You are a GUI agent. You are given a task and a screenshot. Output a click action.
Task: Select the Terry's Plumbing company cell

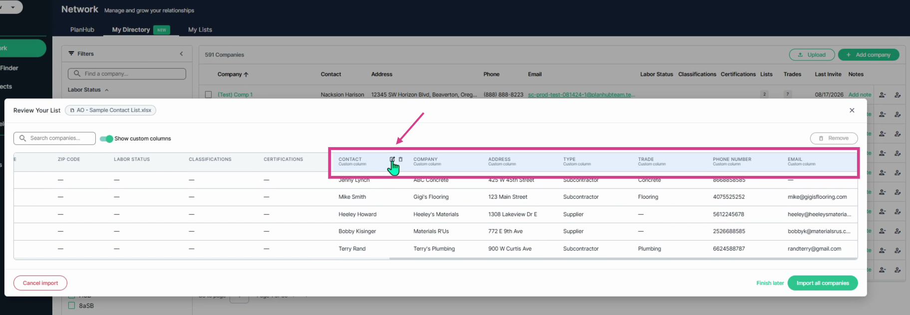click(x=434, y=249)
